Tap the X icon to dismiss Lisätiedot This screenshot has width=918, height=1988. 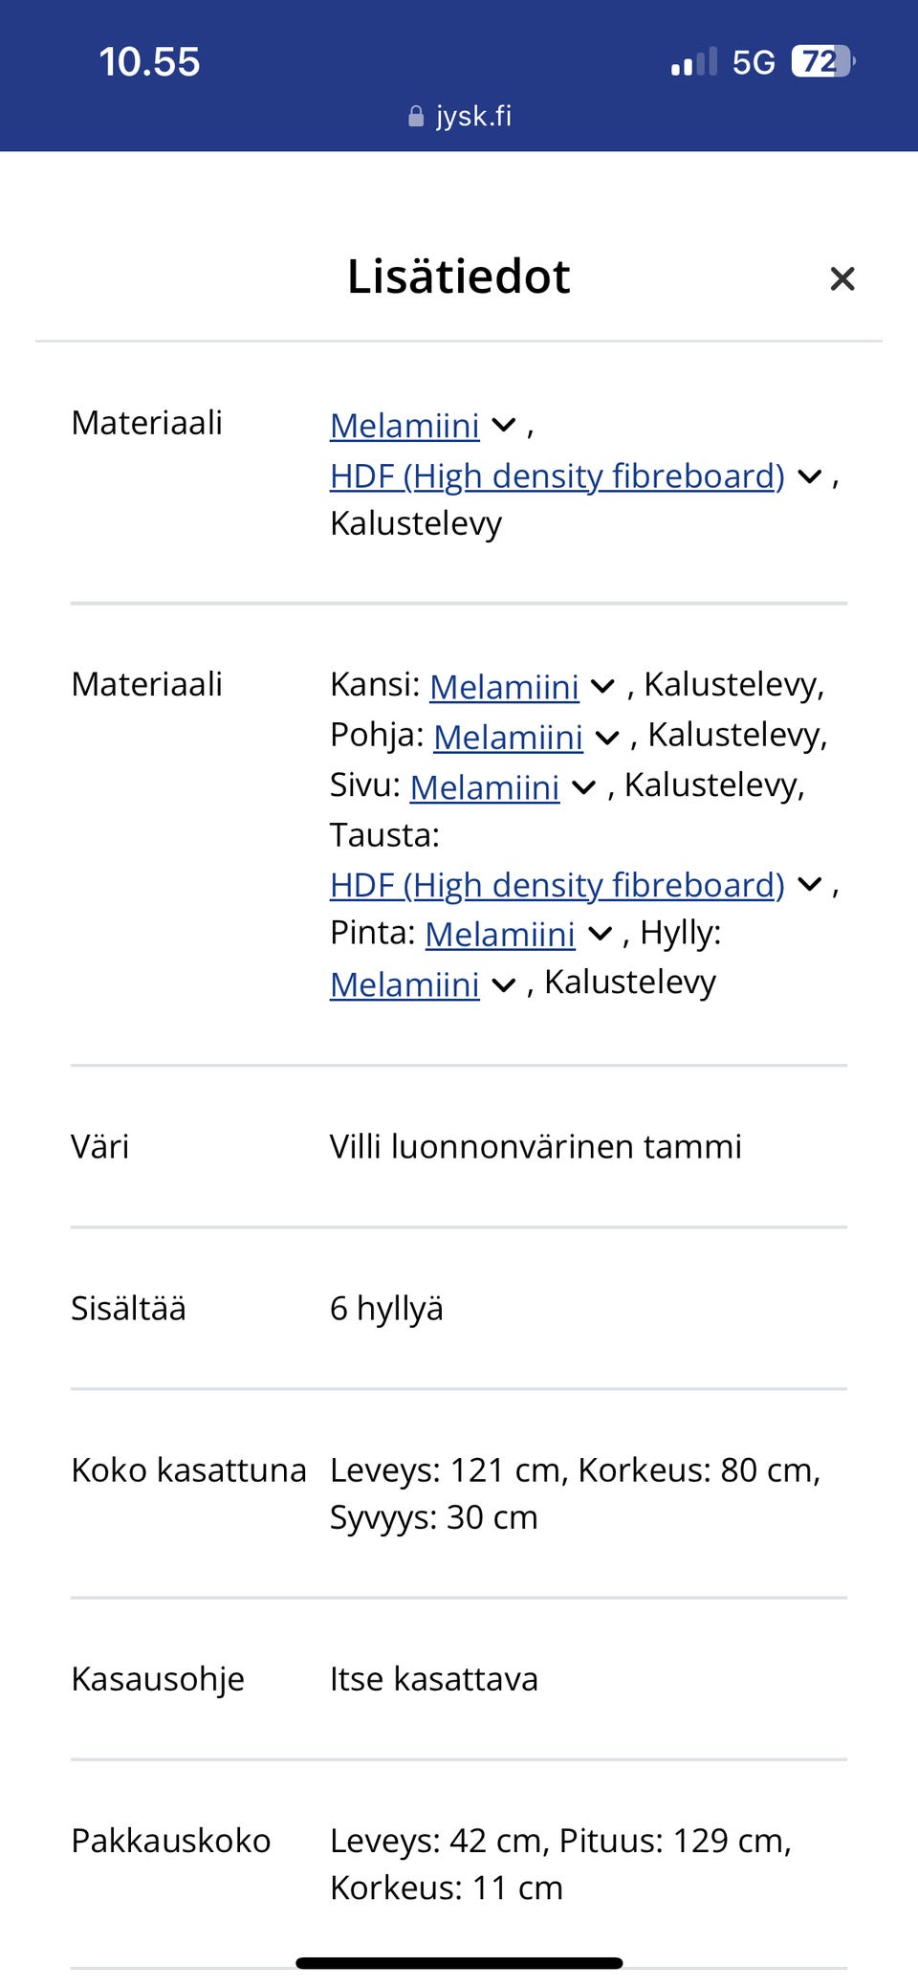pos(842,278)
